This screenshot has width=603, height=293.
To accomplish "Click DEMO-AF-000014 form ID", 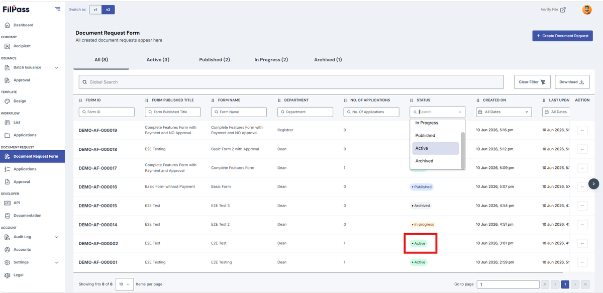I will (98, 225).
